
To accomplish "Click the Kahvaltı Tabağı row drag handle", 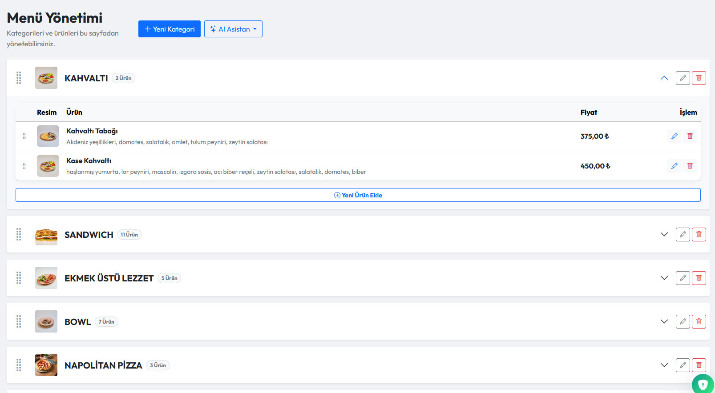I will (x=24, y=136).
